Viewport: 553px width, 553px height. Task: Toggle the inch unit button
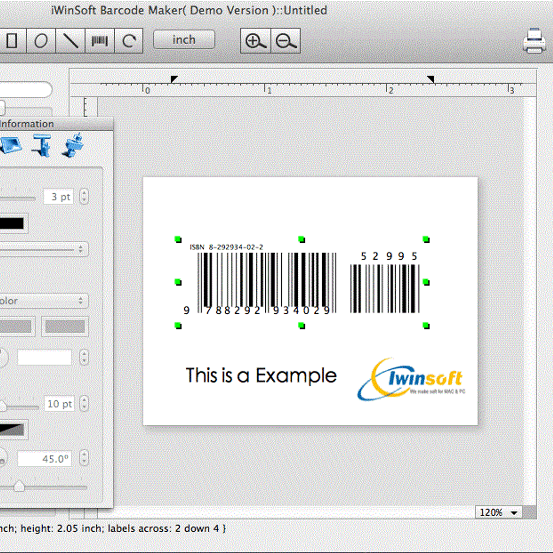pos(184,40)
